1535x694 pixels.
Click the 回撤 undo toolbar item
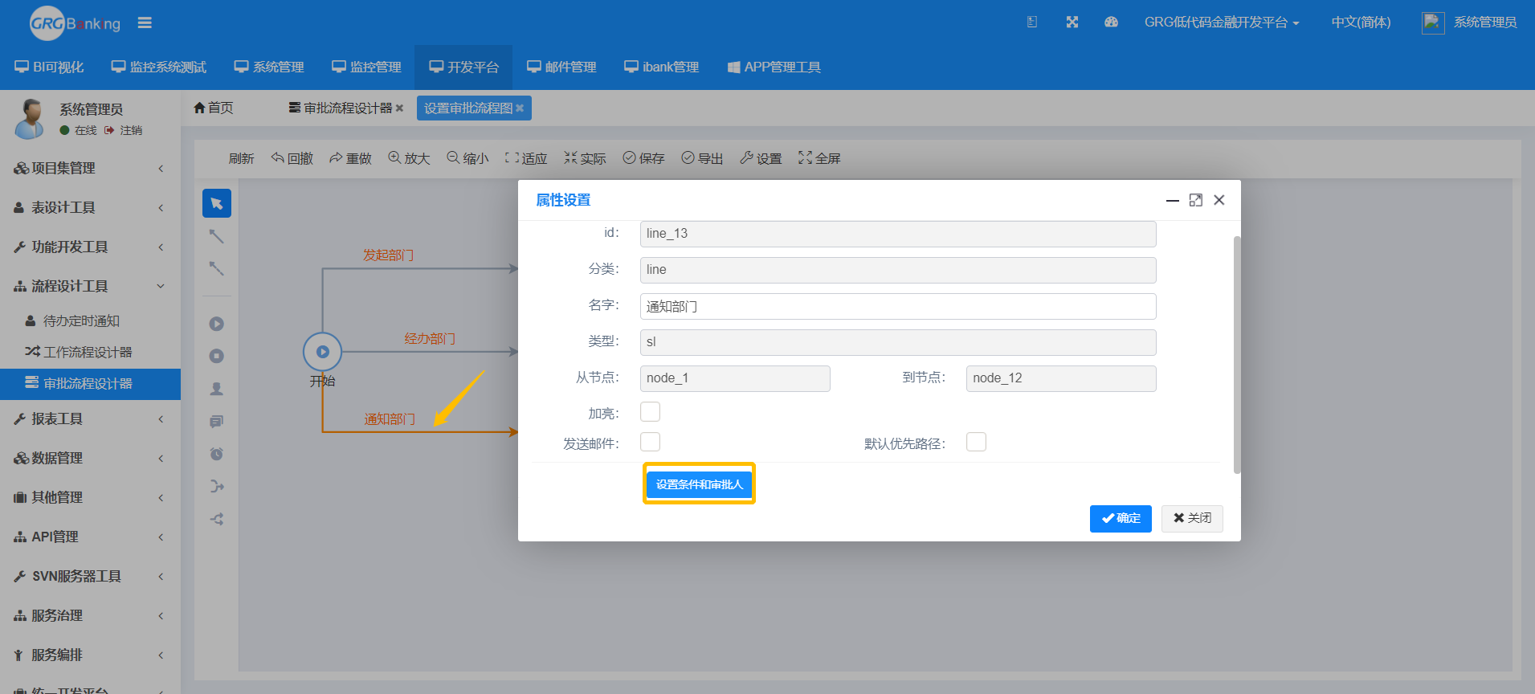(x=292, y=158)
